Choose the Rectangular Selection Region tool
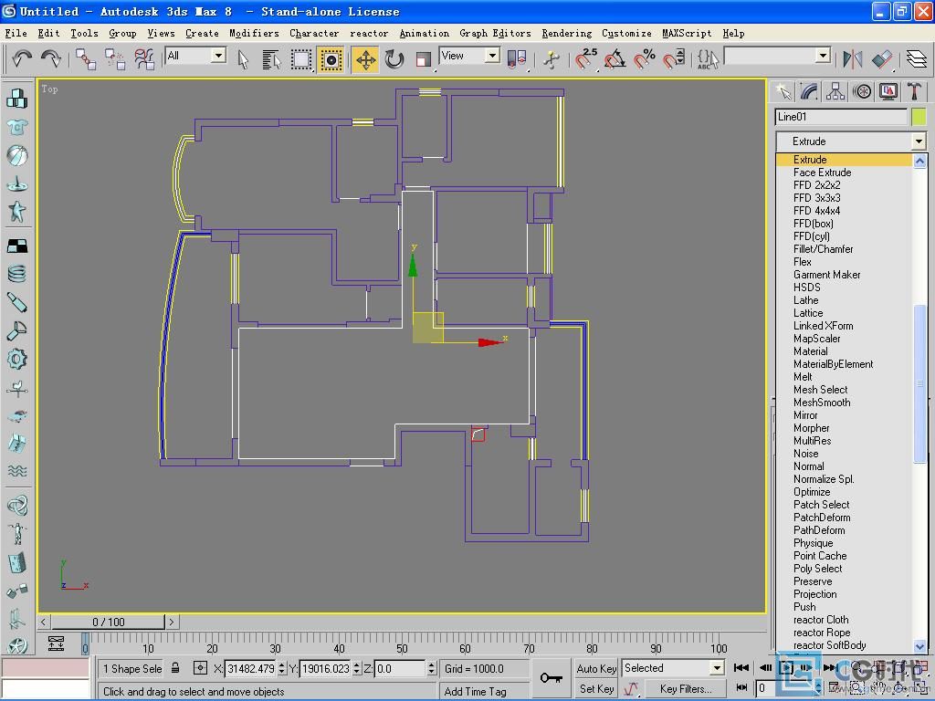 pos(301,59)
